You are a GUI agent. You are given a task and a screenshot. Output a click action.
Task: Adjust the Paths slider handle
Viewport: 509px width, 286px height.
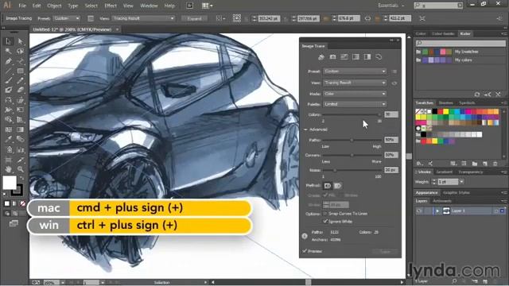point(352,140)
